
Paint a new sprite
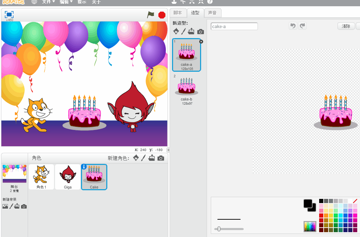144,158
